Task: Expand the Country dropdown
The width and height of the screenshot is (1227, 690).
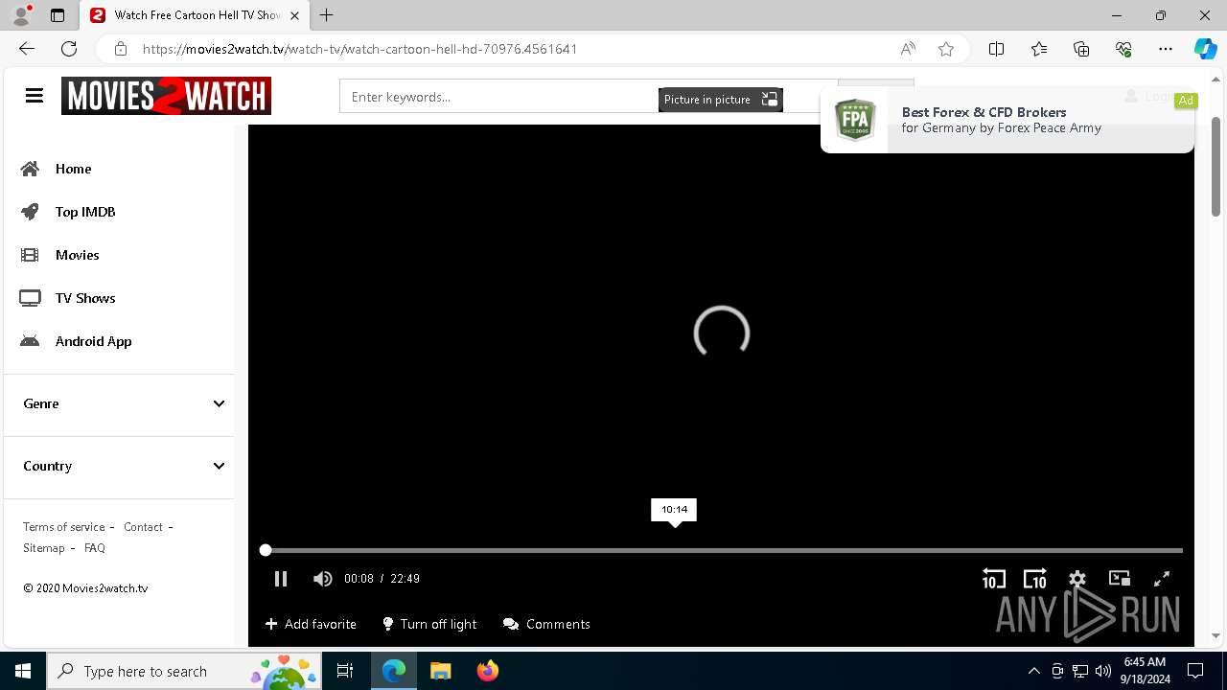Action: [124, 466]
